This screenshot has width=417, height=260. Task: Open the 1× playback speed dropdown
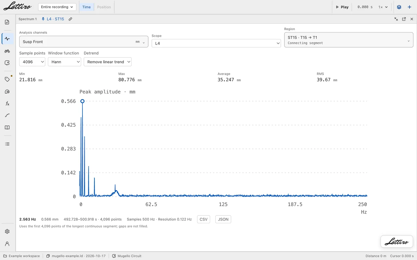[x=383, y=7]
